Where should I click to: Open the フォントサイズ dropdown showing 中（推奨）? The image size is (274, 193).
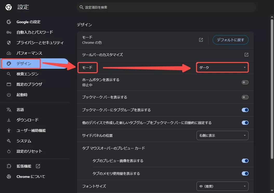pyautogui.click(x=222, y=186)
